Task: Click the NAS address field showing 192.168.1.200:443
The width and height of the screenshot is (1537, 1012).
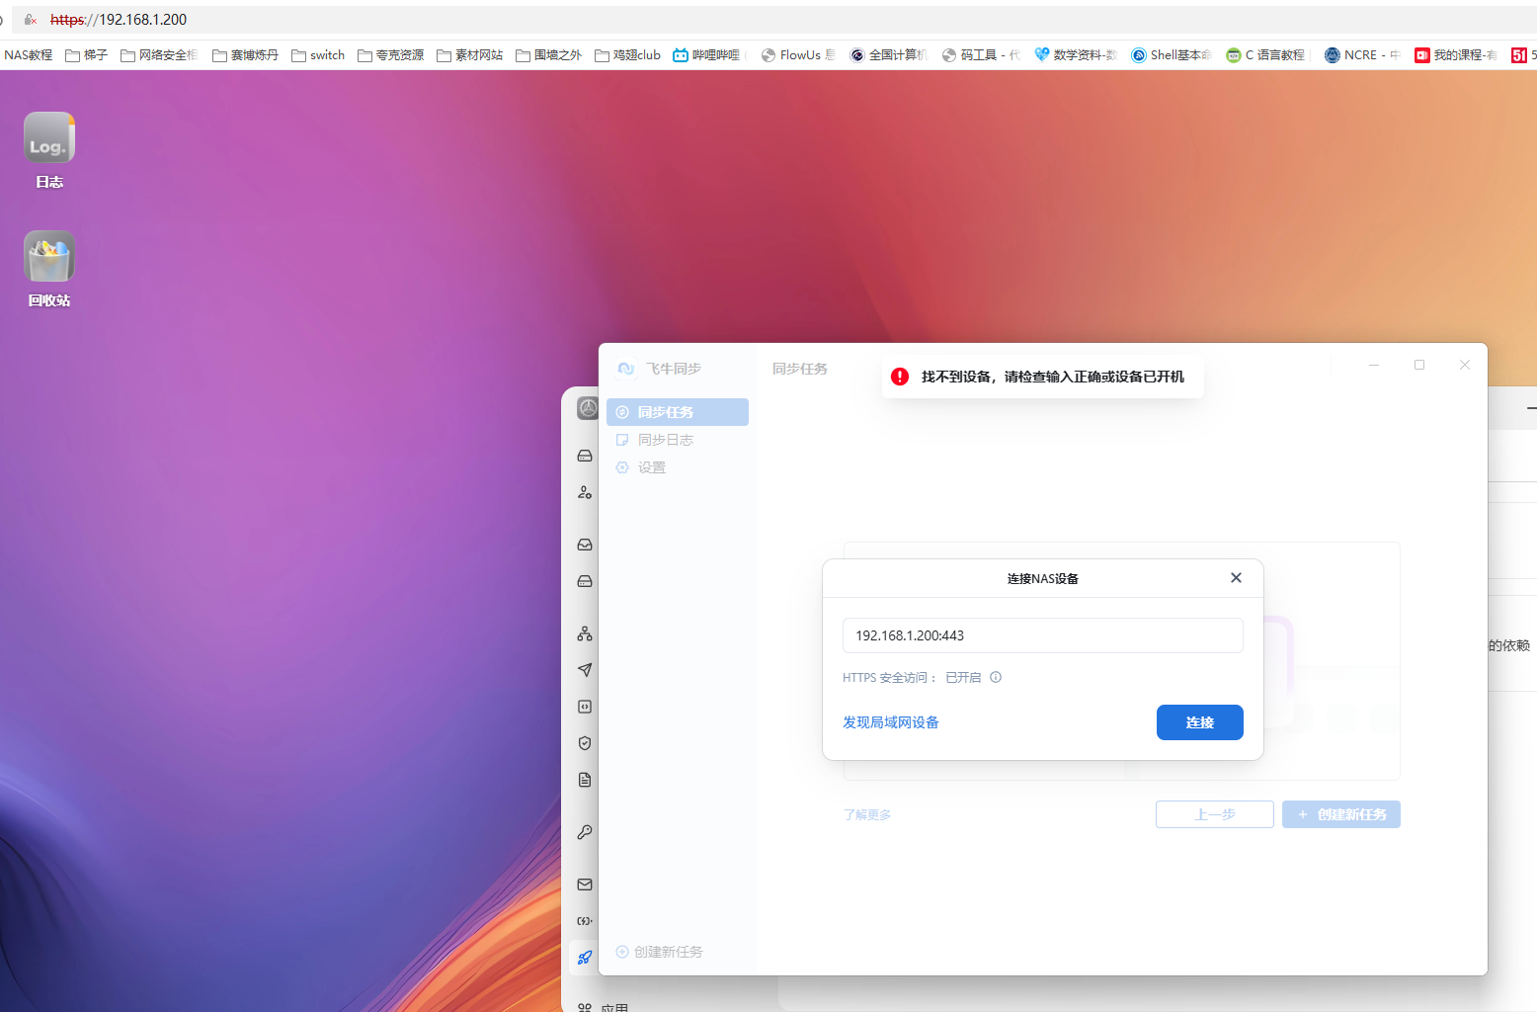Action: coord(1043,635)
